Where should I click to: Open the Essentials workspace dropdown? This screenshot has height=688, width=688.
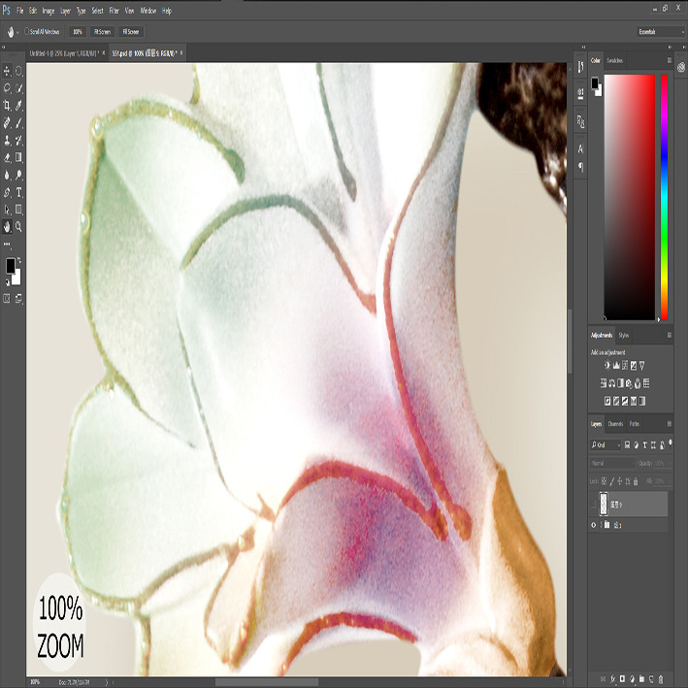click(661, 32)
